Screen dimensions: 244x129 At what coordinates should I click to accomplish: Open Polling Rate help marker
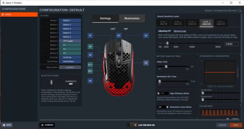[x=240, y=105]
